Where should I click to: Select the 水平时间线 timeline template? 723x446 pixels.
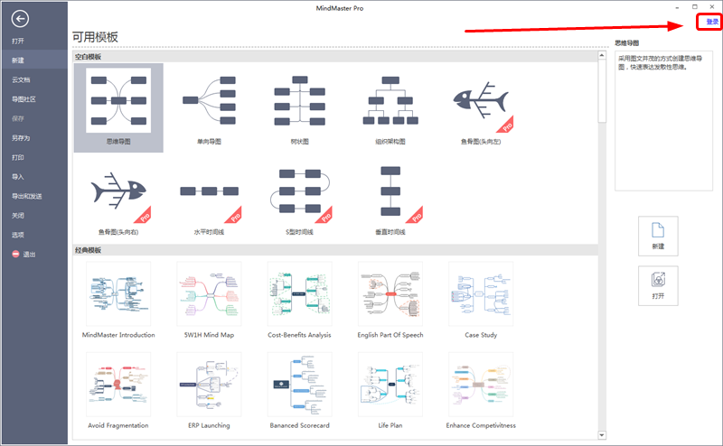coord(209,199)
